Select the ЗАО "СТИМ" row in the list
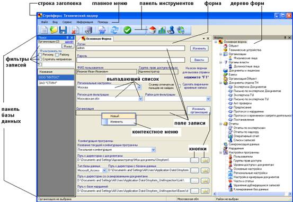Image resolution: width=293 pixels, height=202 pixels. (56, 83)
